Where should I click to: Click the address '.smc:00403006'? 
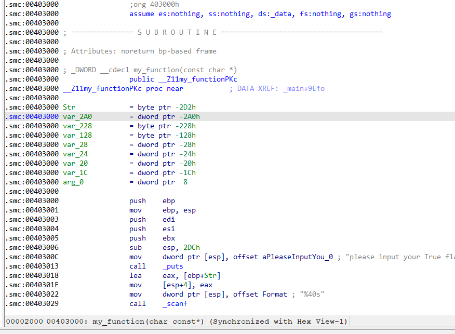pos(32,247)
